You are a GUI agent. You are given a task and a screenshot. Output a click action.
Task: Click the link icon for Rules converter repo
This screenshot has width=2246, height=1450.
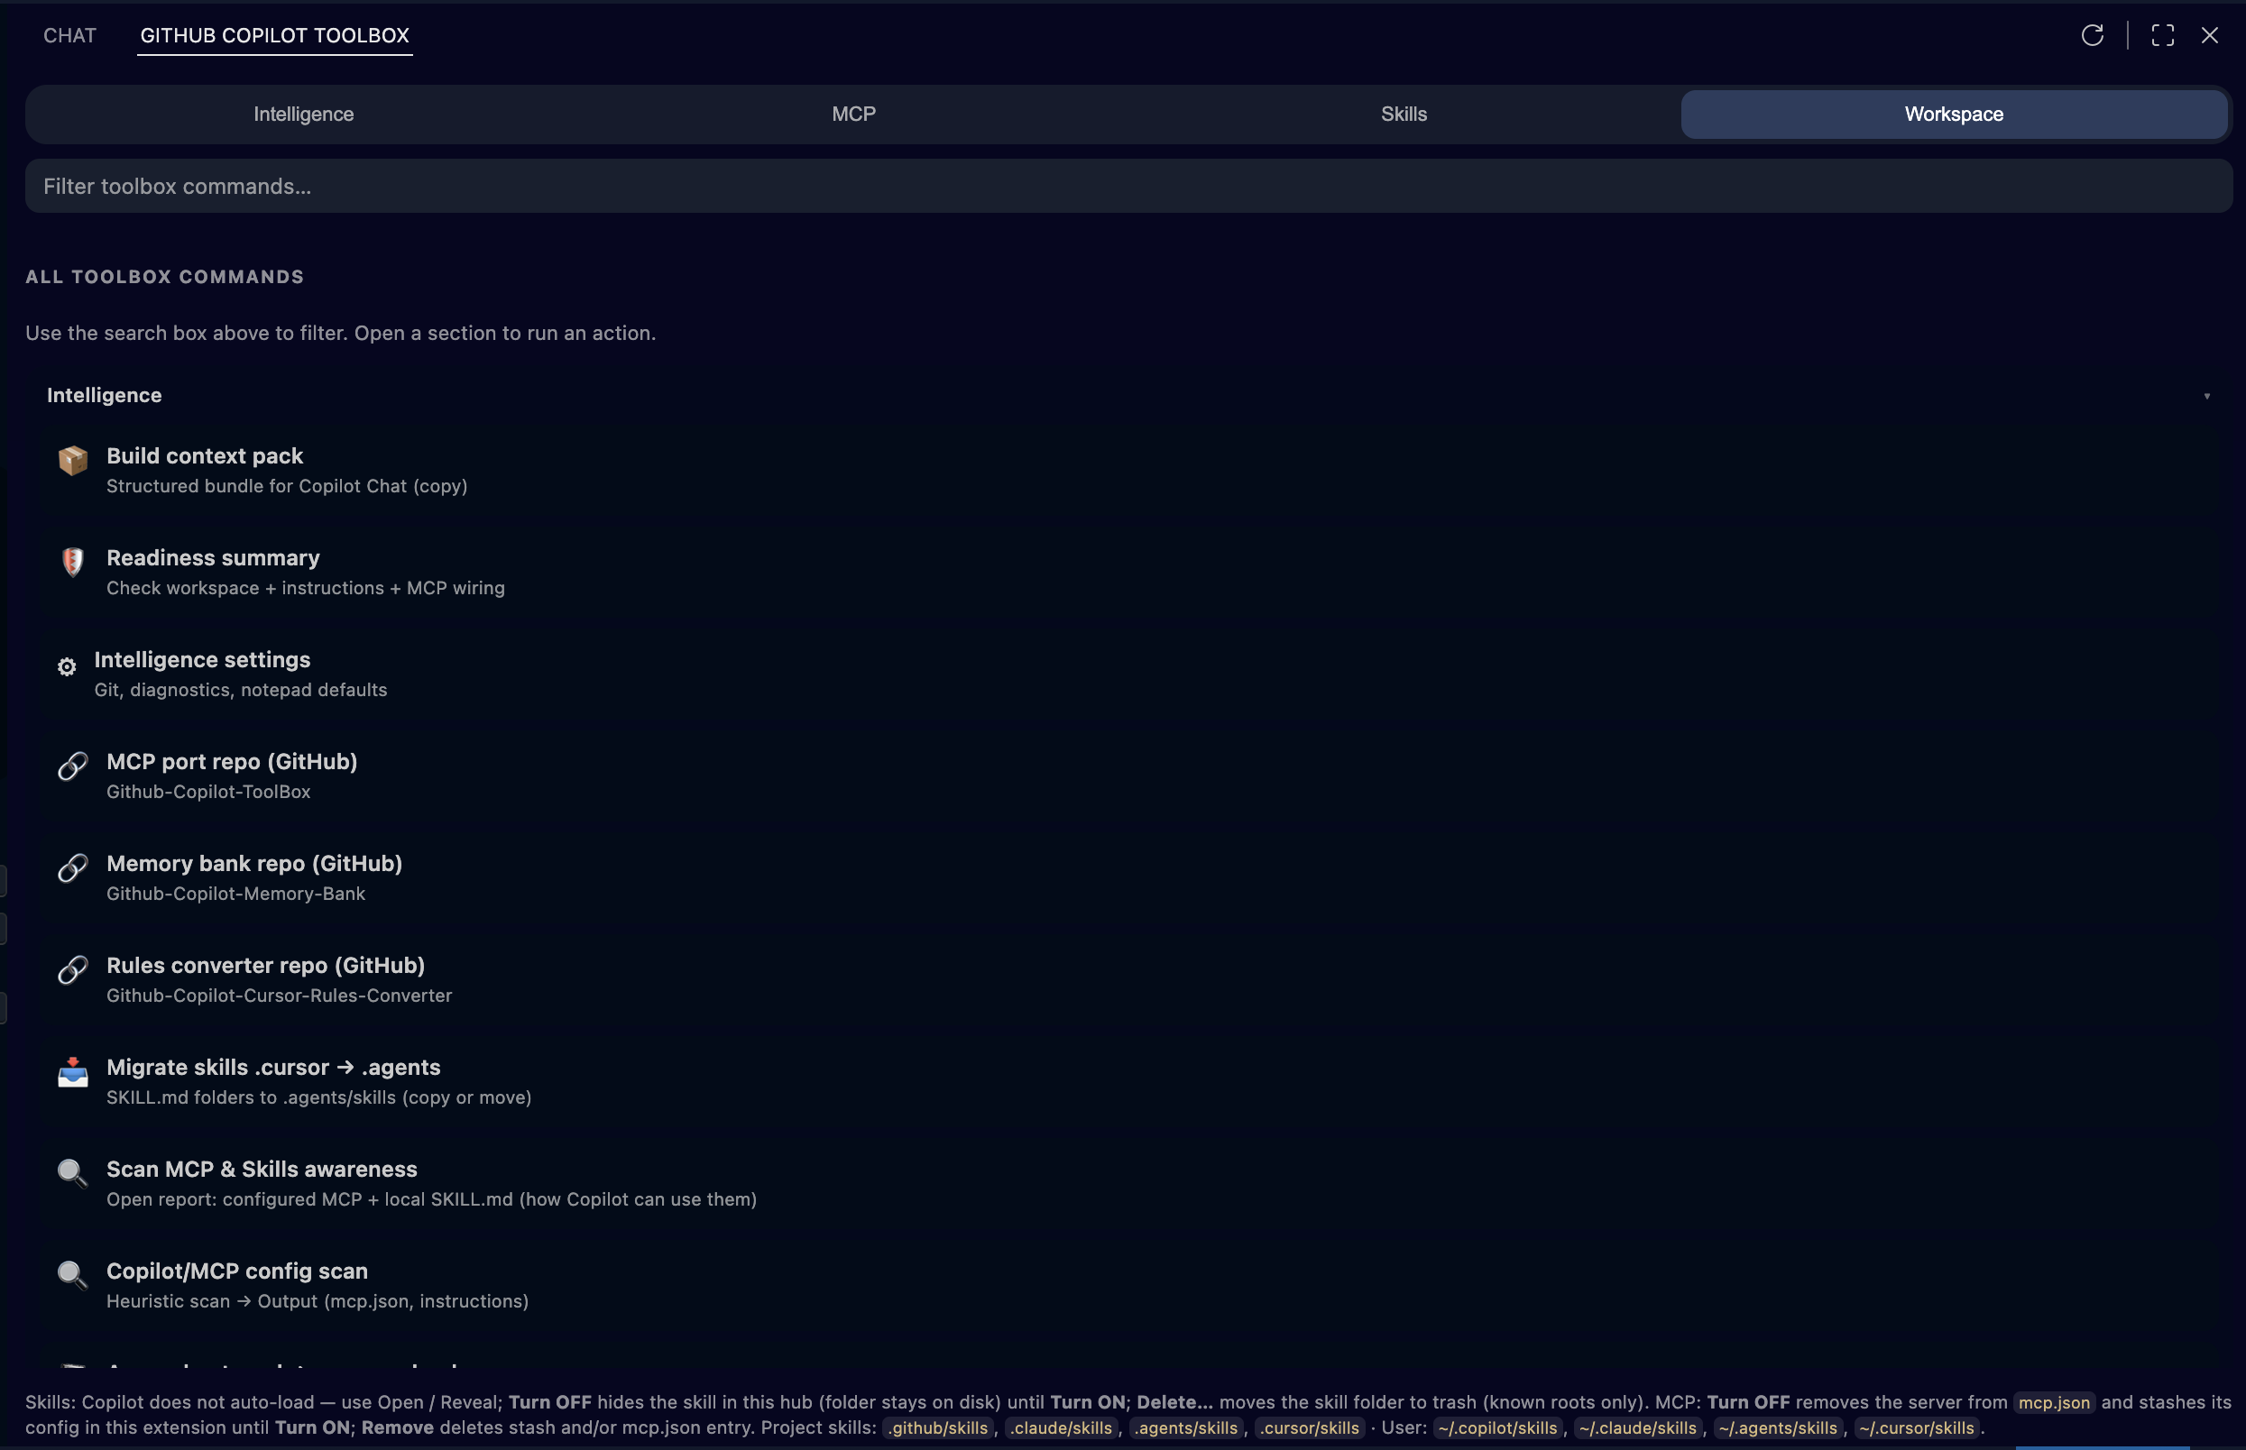(72, 969)
